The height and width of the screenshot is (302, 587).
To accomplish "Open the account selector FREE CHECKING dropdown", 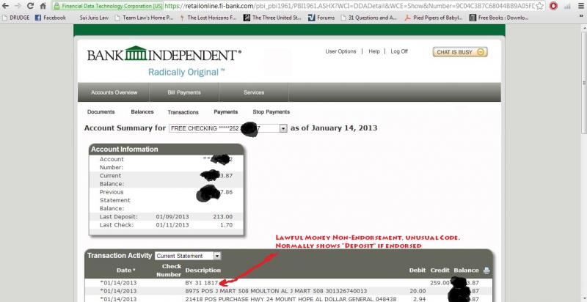I will point(227,128).
